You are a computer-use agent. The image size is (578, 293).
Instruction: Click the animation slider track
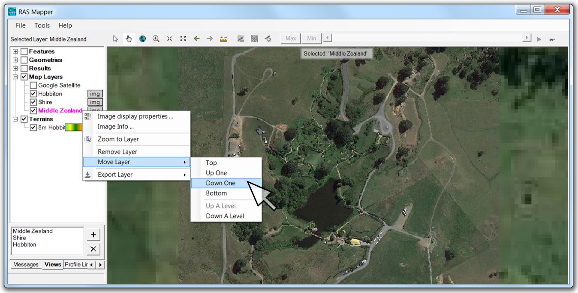427,38
